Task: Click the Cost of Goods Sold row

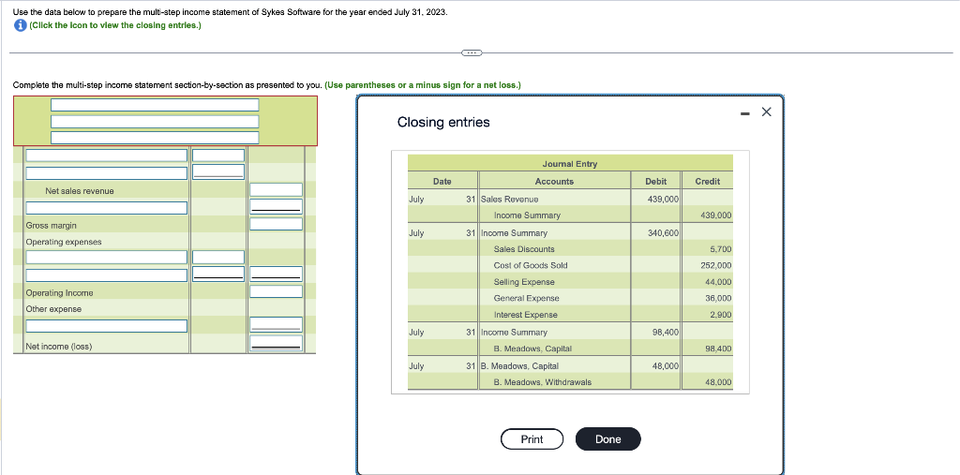Action: click(531, 265)
